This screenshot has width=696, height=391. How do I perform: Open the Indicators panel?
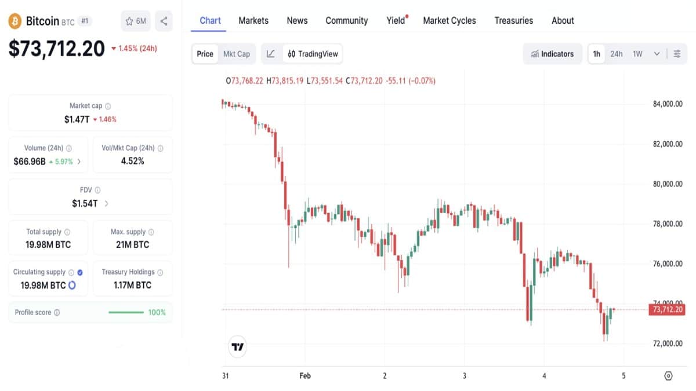click(x=552, y=53)
